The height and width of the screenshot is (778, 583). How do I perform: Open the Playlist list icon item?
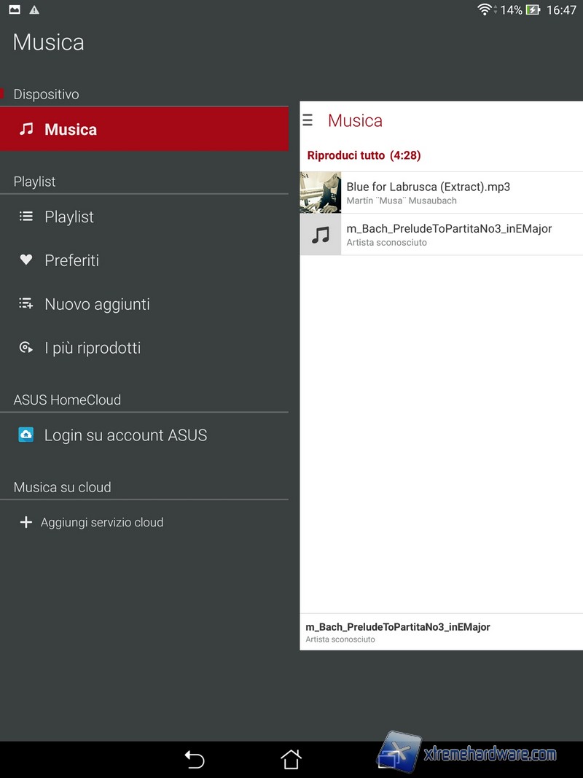point(26,217)
